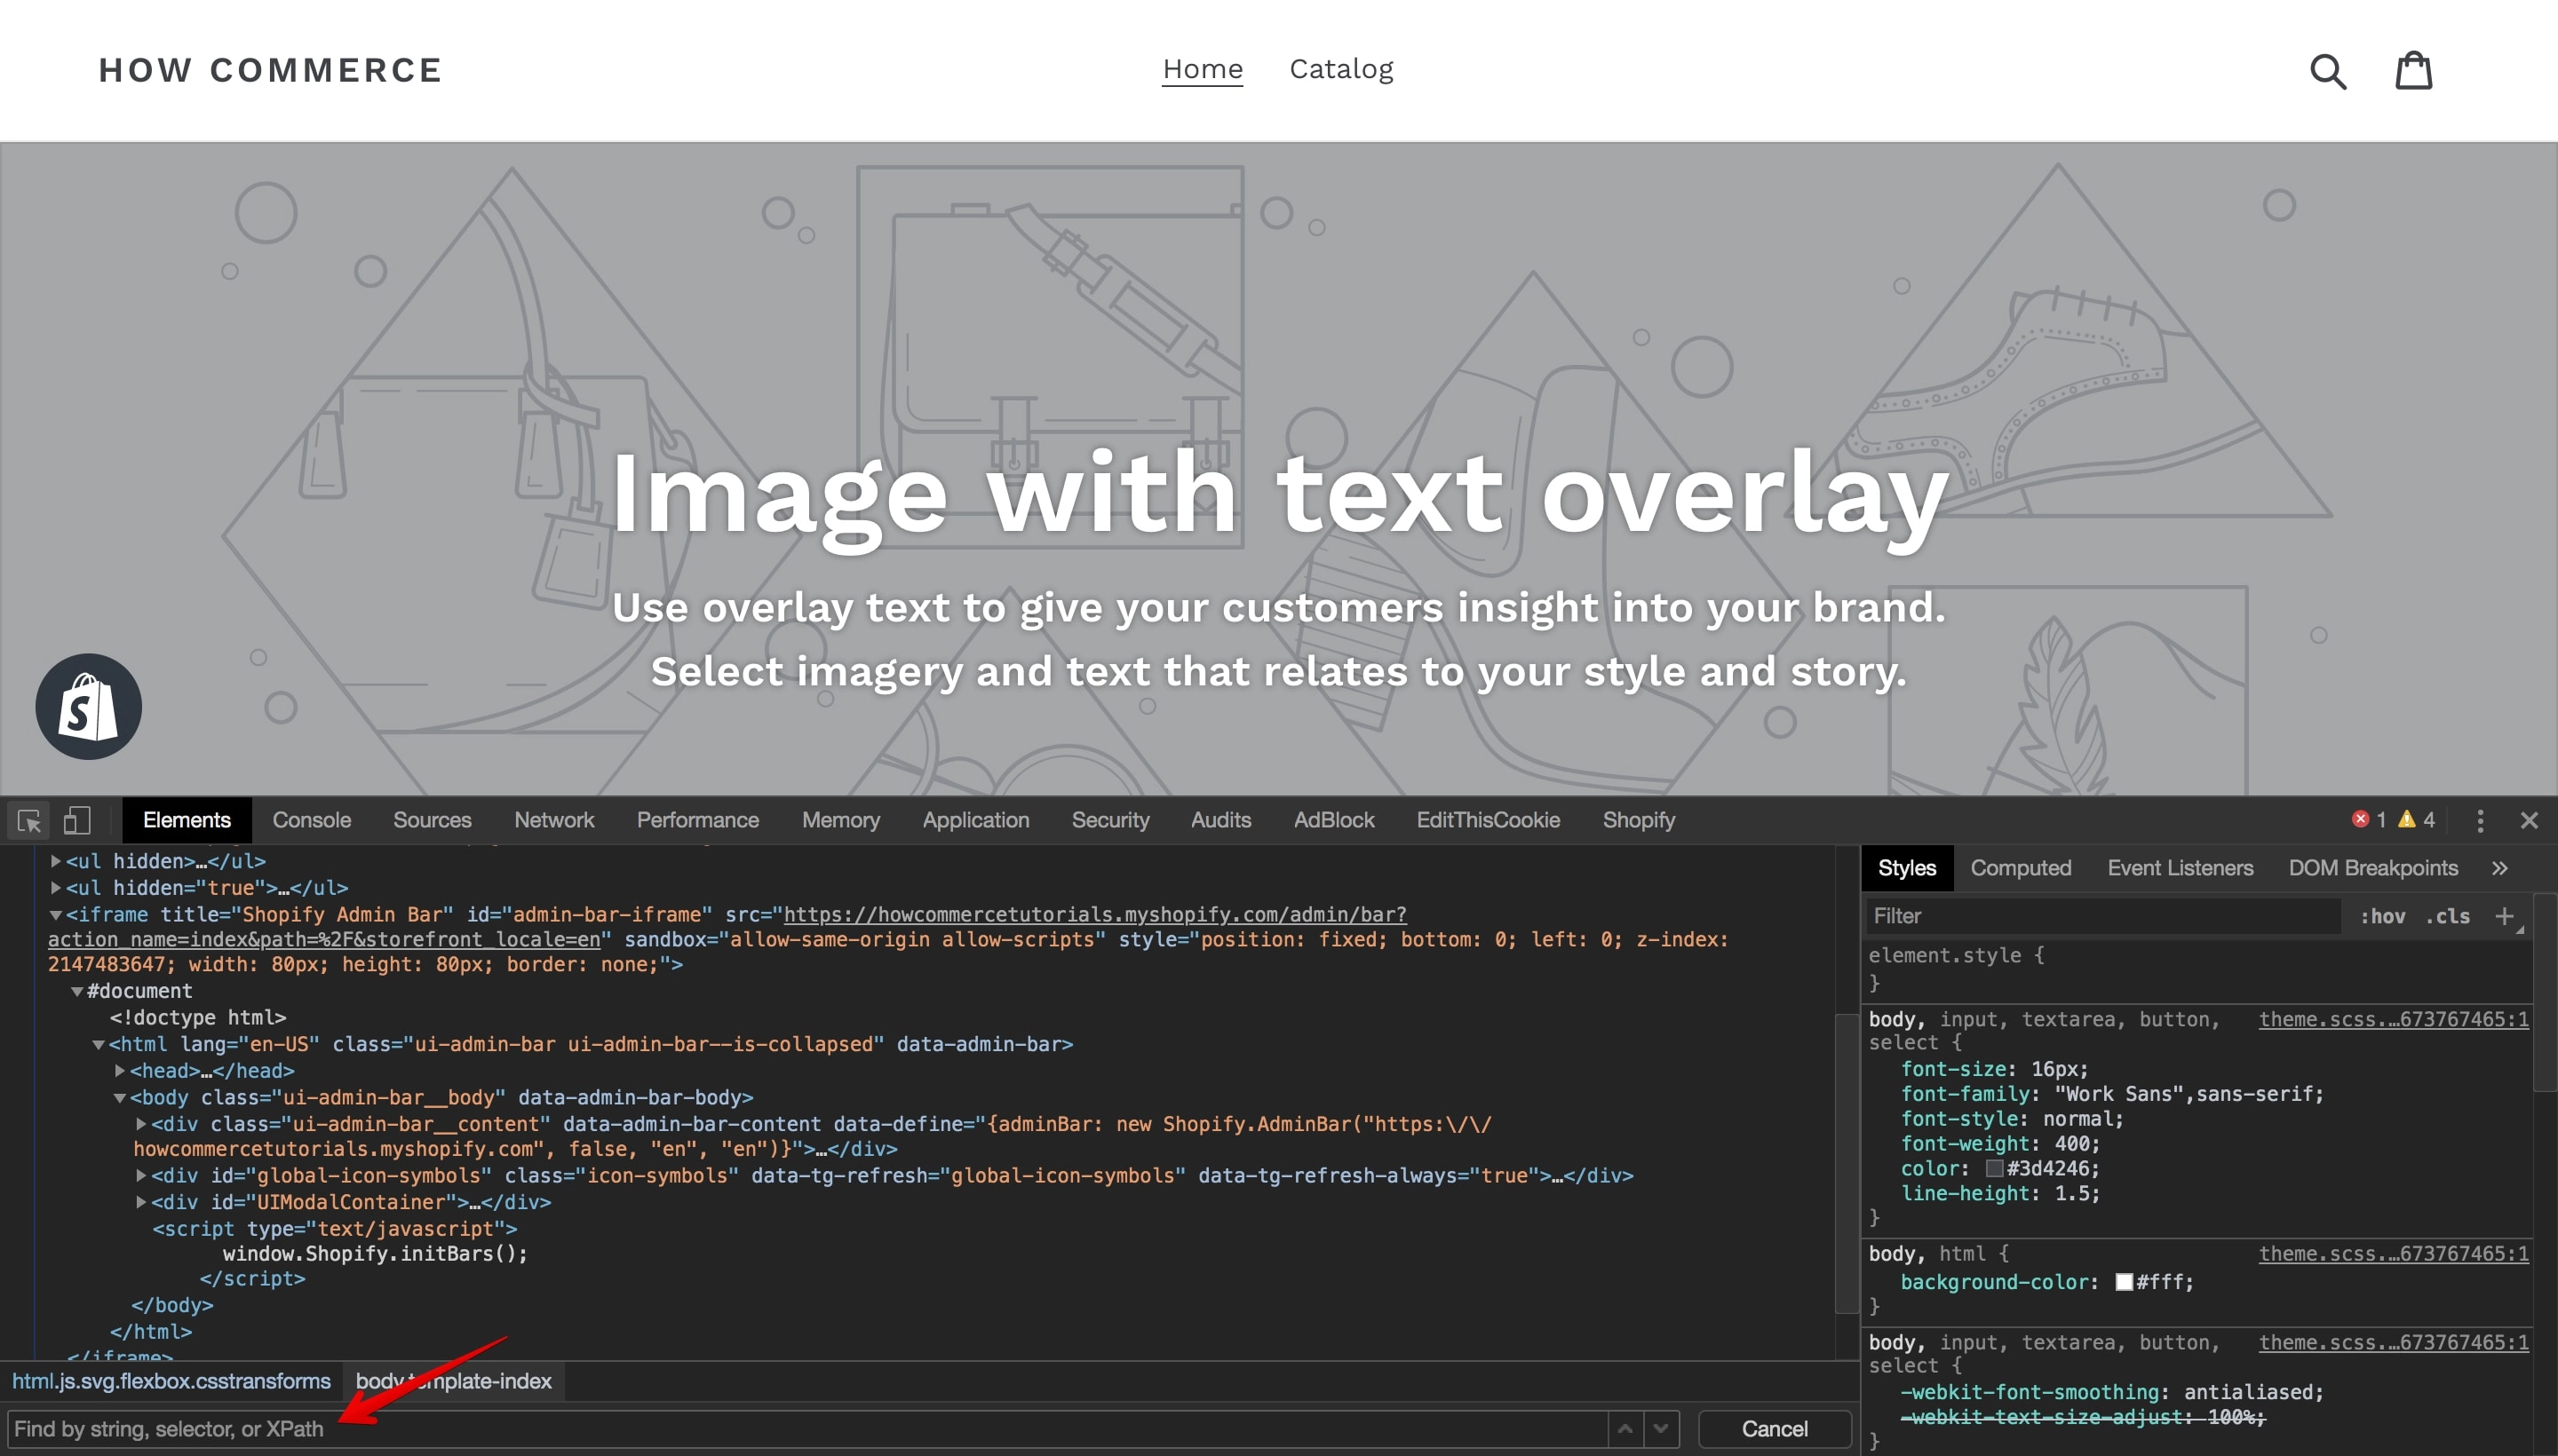Viewport: 2558px width, 1456px height.
Task: Open the shopping cart bag icon
Action: pyautogui.click(x=2413, y=70)
